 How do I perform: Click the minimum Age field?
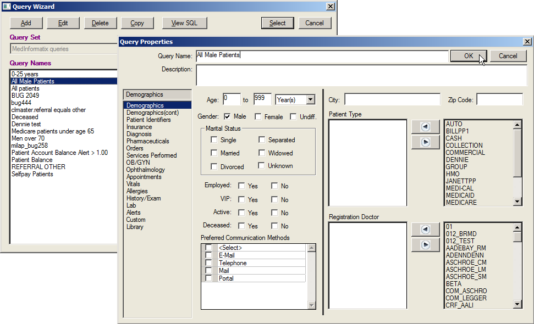click(232, 99)
